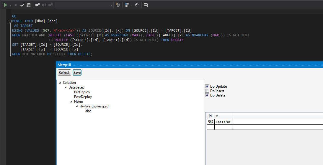Click the SQLCMD Mode icon in toolbar
323x165 pixels.
(146, 5)
